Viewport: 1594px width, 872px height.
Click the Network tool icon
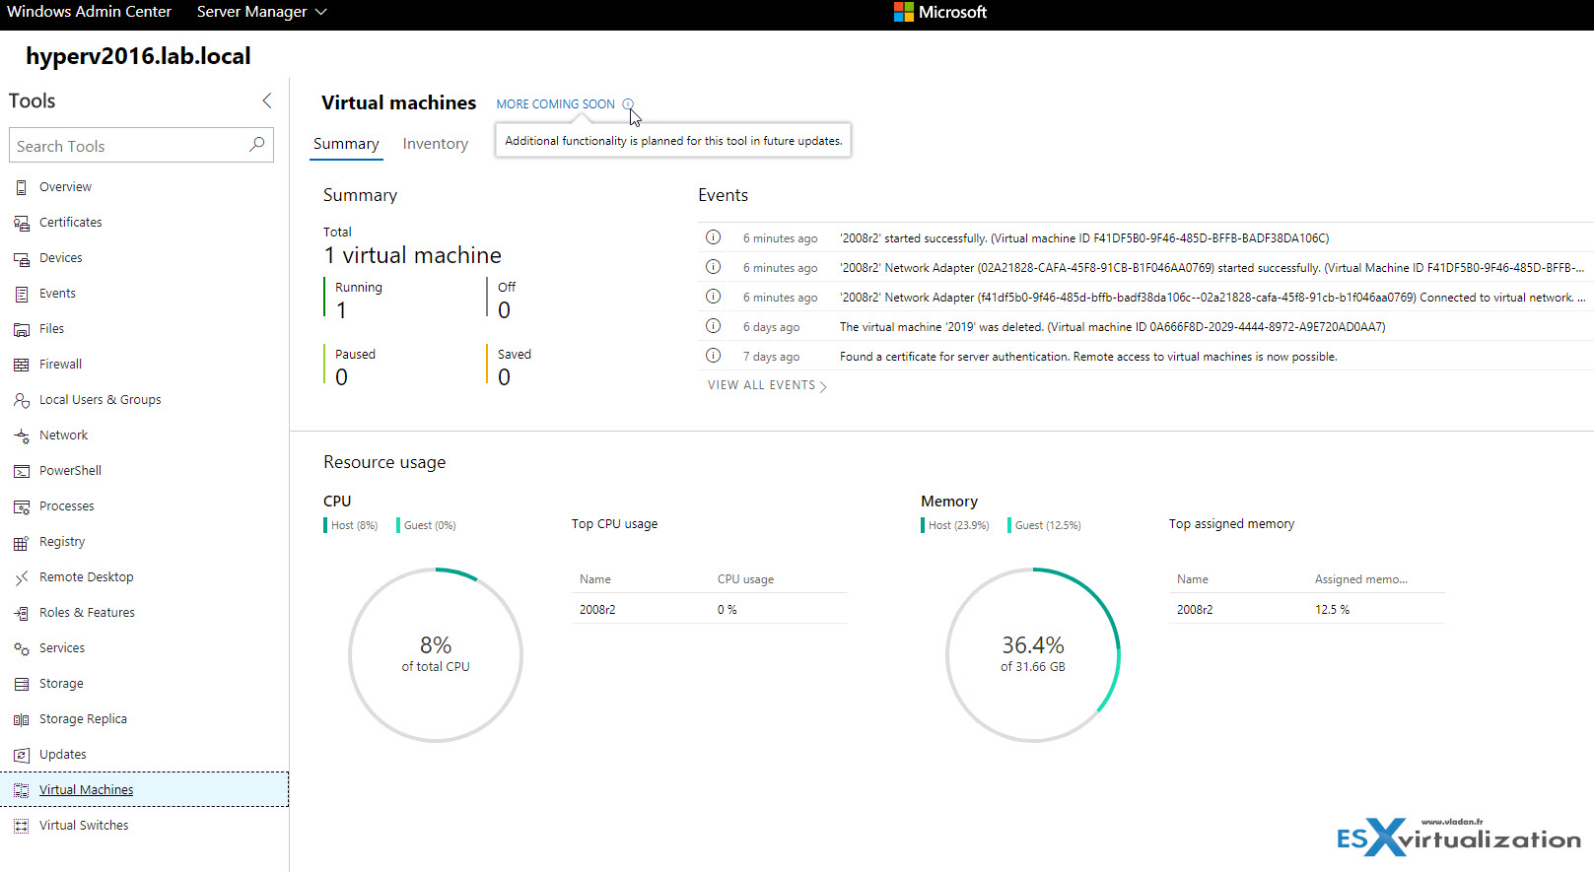[21, 436]
